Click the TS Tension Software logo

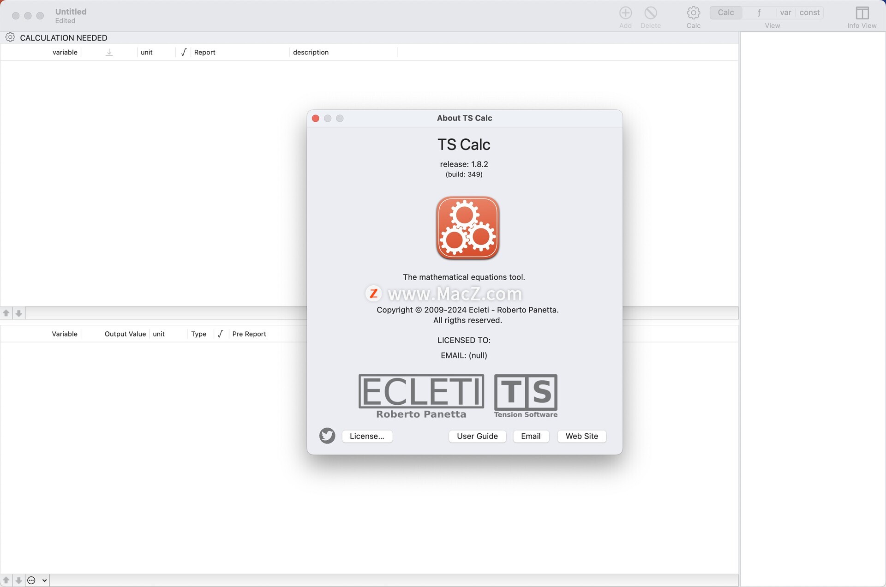[526, 396]
